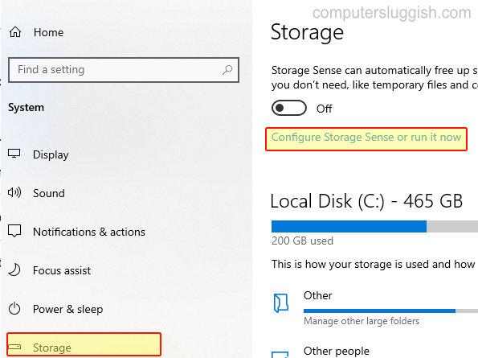Click the Storage drive icon in sidebar

coord(14,347)
